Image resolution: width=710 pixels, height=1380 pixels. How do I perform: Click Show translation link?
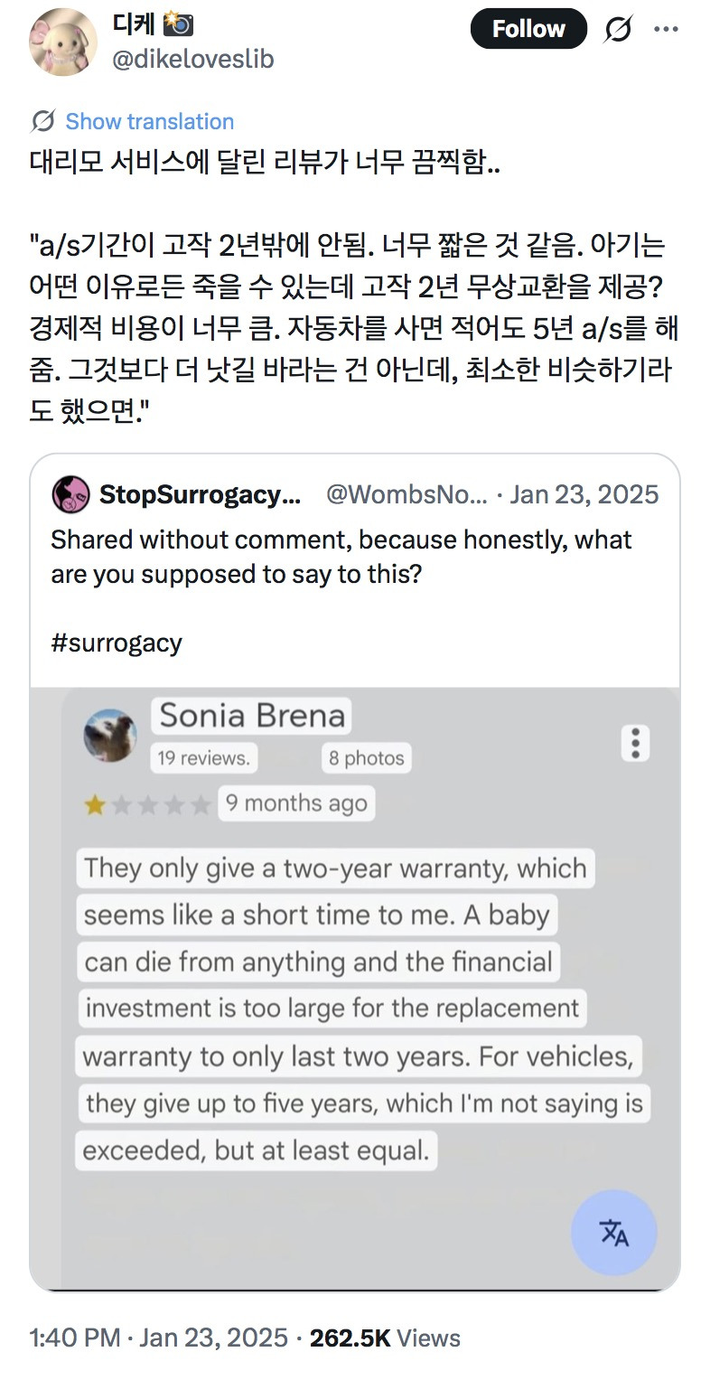coord(149,121)
